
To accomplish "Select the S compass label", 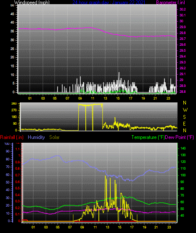I will click(x=184, y=117).
